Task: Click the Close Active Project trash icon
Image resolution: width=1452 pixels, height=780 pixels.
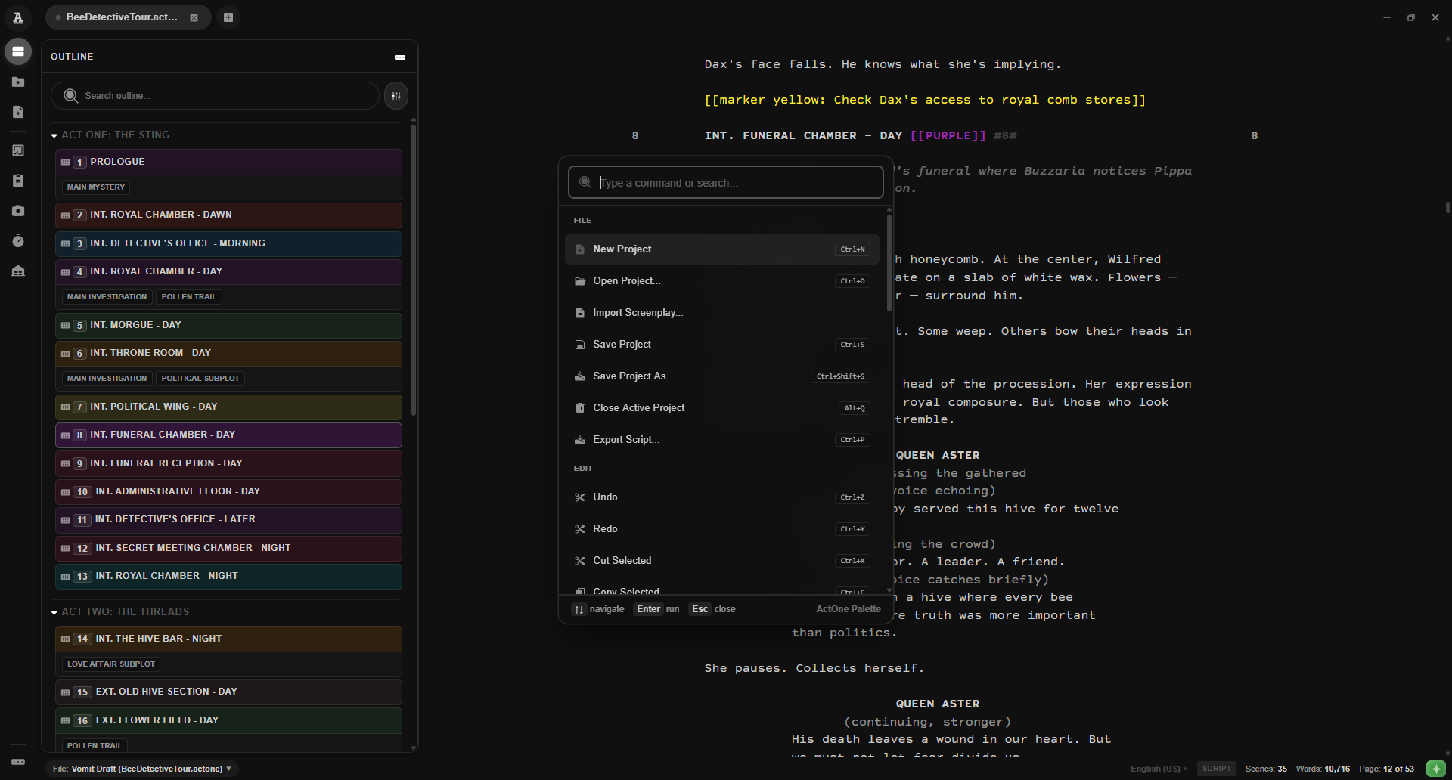Action: (x=580, y=408)
